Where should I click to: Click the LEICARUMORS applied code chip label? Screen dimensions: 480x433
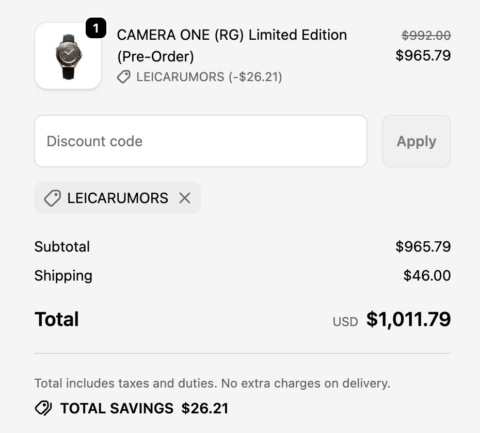(x=118, y=198)
